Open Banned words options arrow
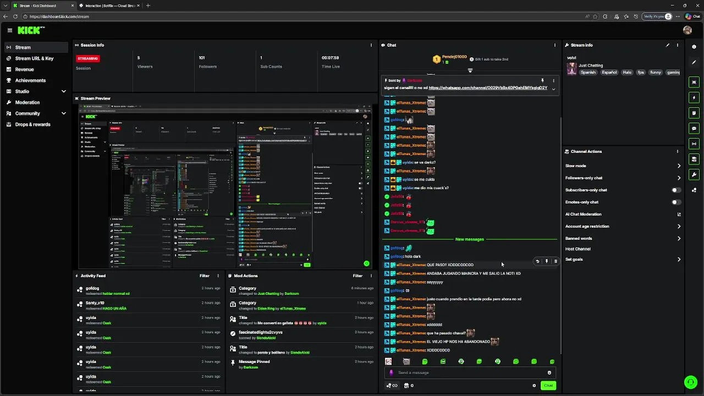Image resolution: width=704 pixels, height=396 pixels. tap(679, 238)
